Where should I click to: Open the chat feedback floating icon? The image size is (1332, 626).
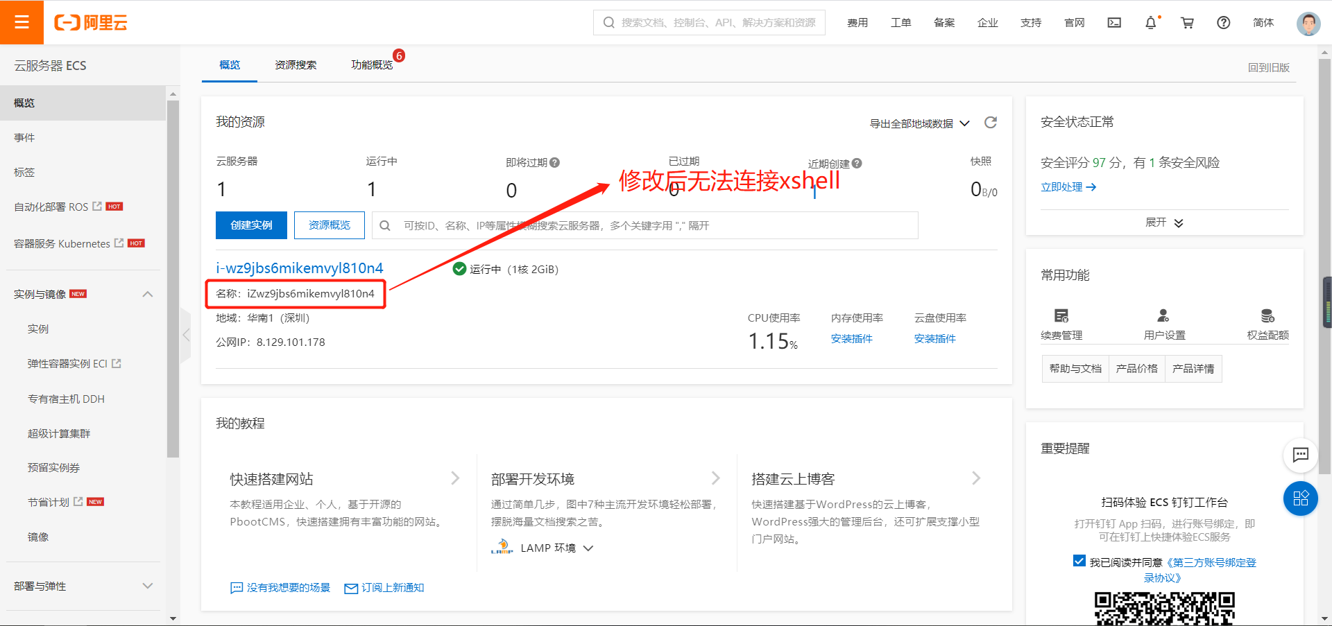(1301, 455)
